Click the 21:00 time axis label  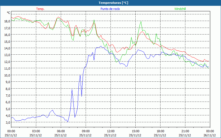coord(185,131)
